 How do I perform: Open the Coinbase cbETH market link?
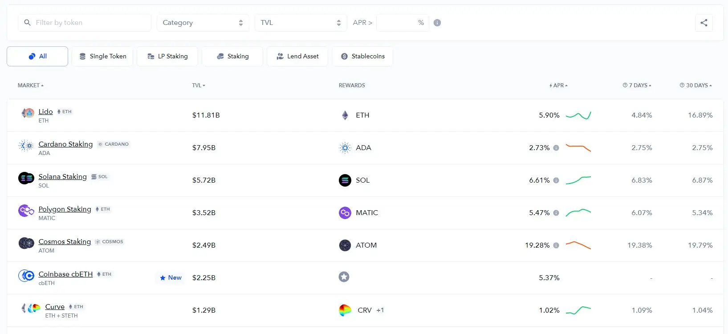65,274
